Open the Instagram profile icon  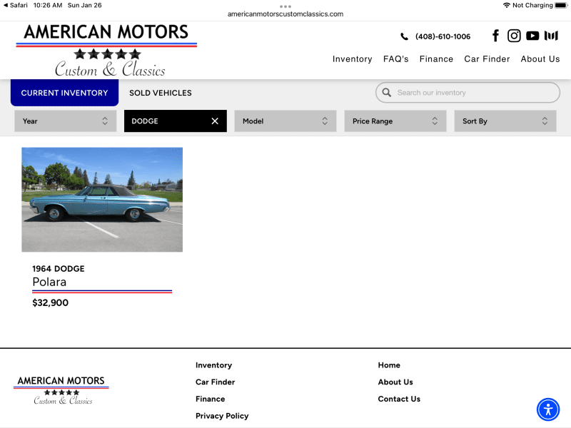coord(514,36)
